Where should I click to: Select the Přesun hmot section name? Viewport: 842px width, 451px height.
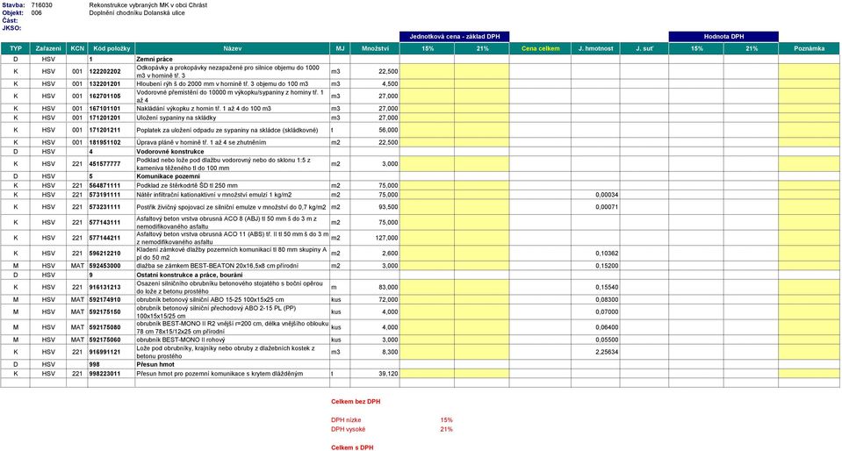coord(155,364)
